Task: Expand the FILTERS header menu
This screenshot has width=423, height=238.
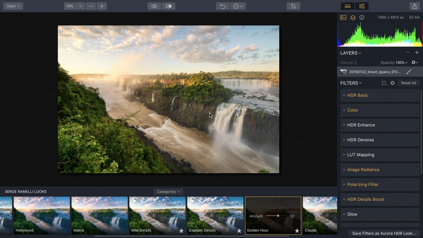Action: click(x=351, y=83)
